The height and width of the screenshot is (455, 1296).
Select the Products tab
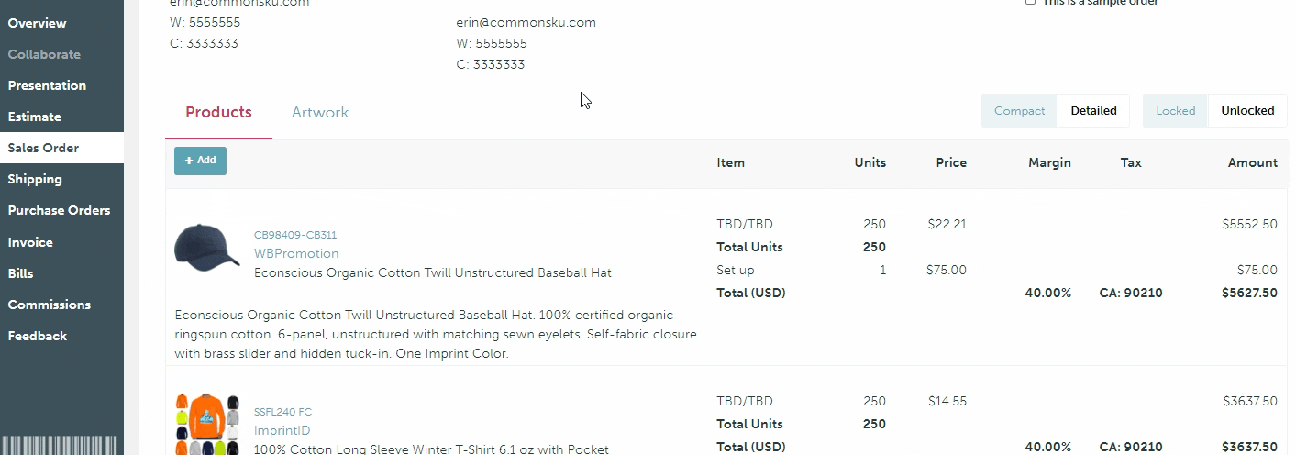click(x=218, y=113)
